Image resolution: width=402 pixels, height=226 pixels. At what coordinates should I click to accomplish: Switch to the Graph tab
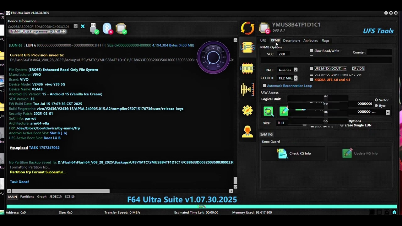click(x=42, y=196)
